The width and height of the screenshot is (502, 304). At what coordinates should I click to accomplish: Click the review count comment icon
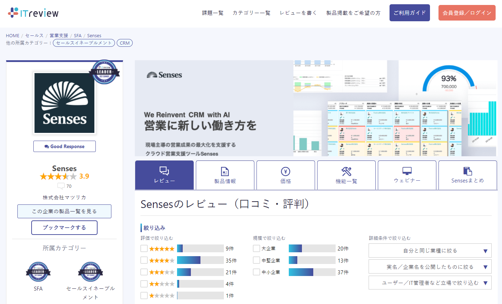[x=61, y=186]
